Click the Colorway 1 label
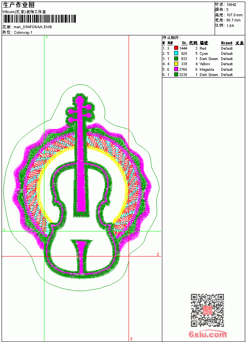246x342 pixels. 23,33
